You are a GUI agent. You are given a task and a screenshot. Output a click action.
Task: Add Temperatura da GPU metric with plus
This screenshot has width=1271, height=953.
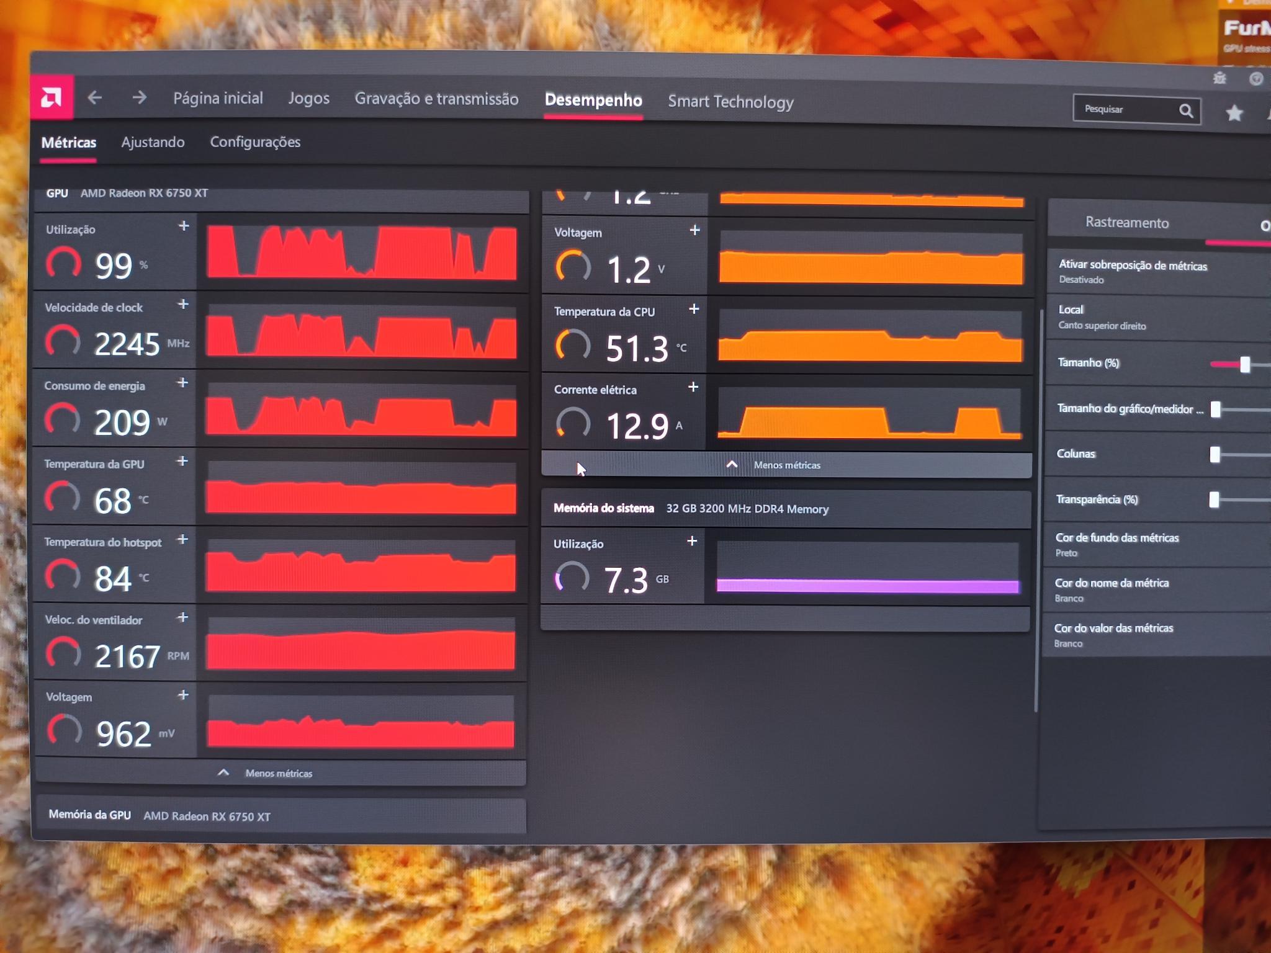[182, 461]
